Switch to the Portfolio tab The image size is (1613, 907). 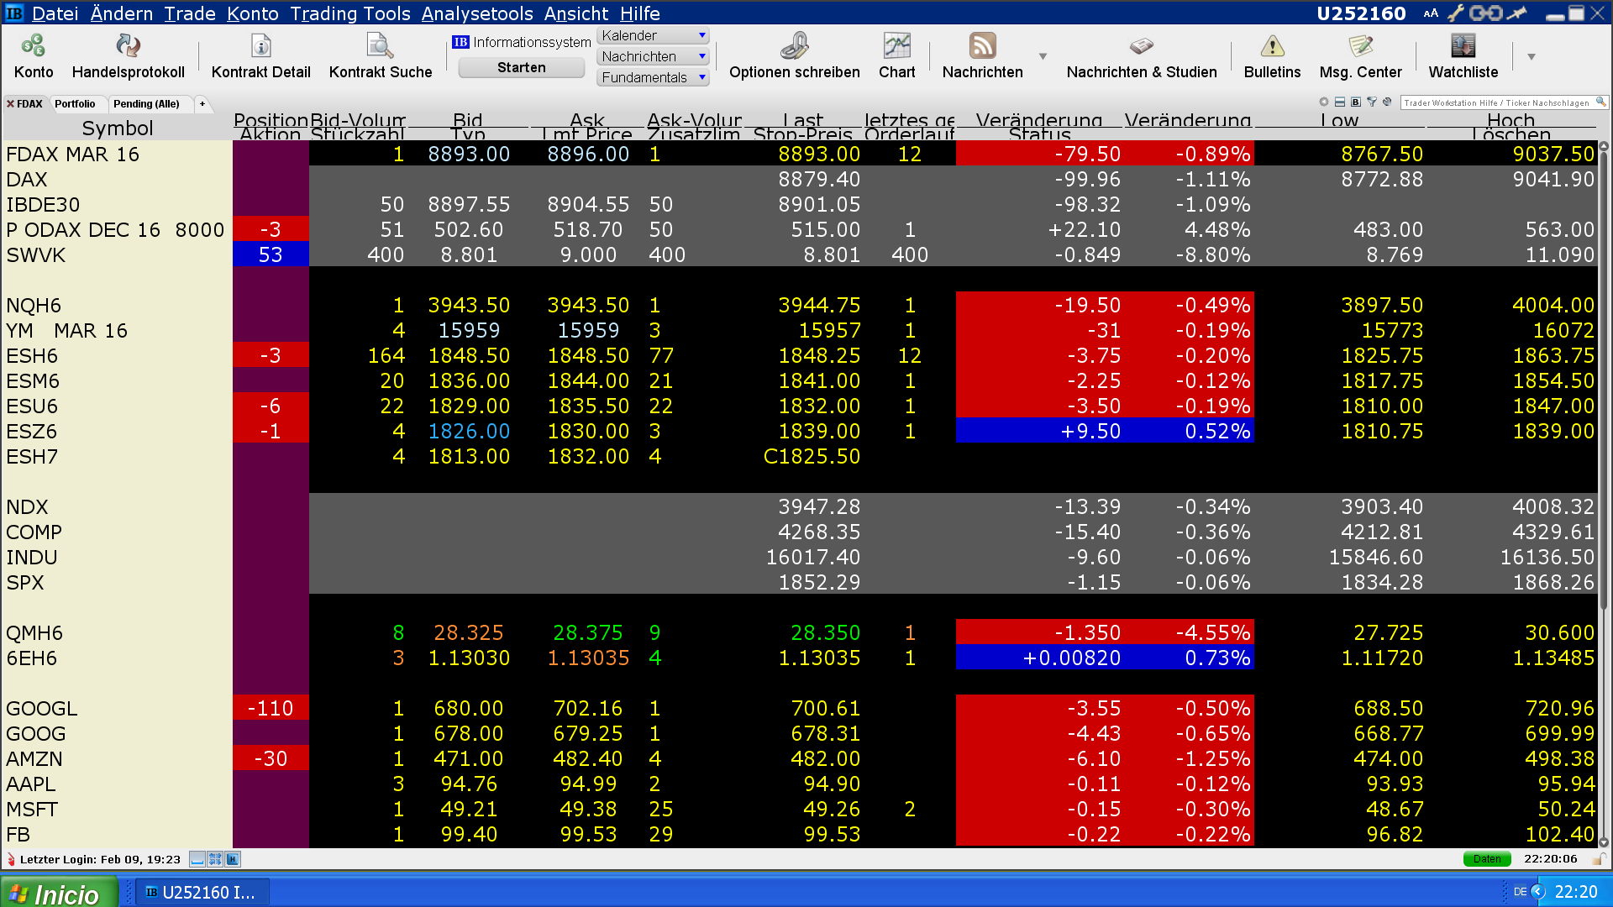click(75, 104)
